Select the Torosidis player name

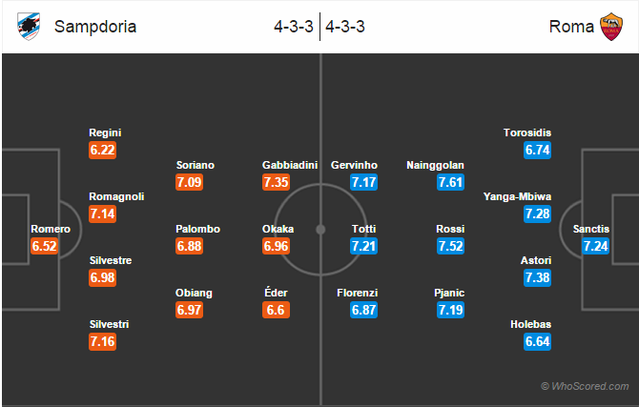tap(526, 132)
